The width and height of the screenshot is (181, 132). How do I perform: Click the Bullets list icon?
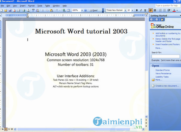[x=165, y=11]
